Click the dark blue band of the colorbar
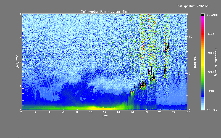The width and height of the screenshot is (221, 138). (203, 94)
